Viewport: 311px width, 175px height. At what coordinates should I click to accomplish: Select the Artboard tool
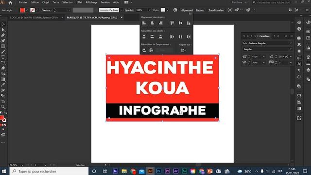(3, 102)
